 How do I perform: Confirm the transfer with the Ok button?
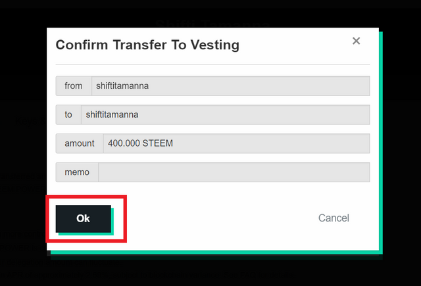coord(84,219)
